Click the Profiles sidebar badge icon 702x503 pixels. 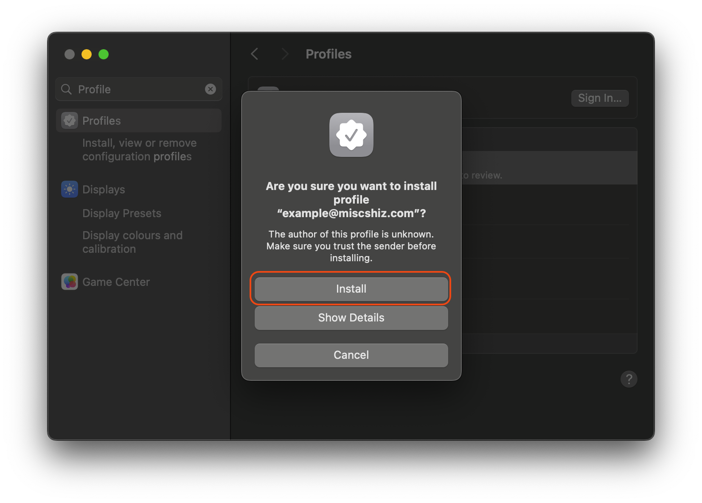(x=70, y=120)
